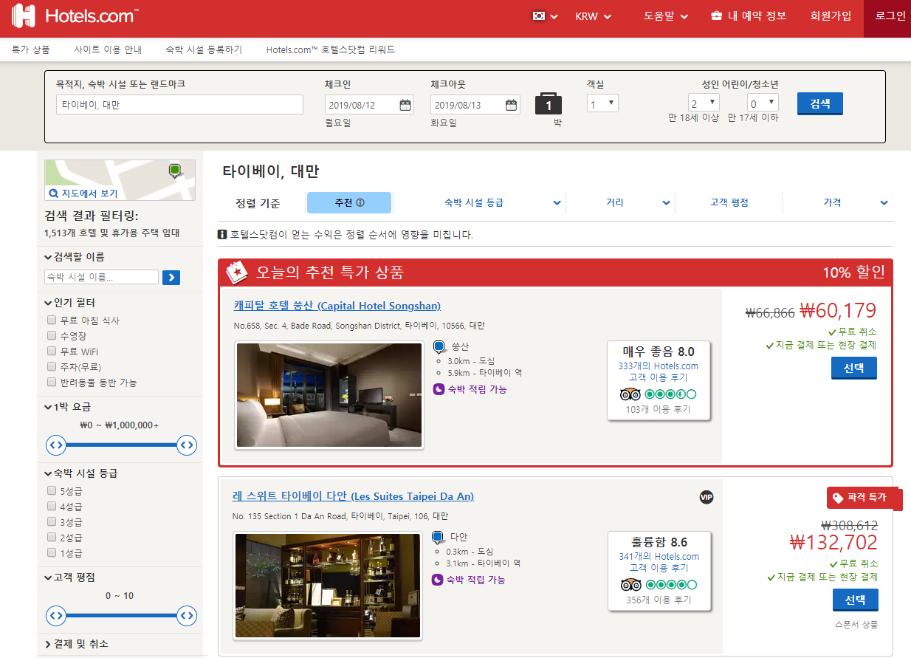Submit hotel name search arrow button

171,278
